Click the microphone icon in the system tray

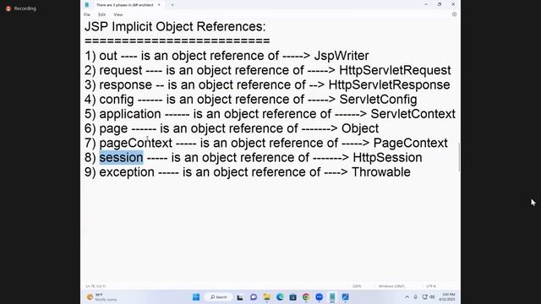415,296
